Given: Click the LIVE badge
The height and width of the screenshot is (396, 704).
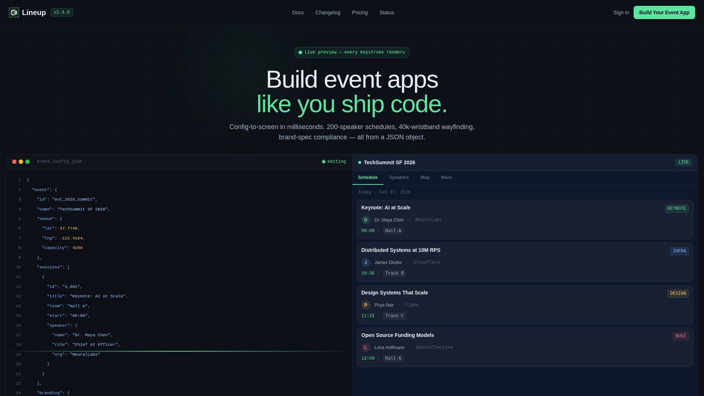Looking at the screenshot, I should [x=683, y=162].
